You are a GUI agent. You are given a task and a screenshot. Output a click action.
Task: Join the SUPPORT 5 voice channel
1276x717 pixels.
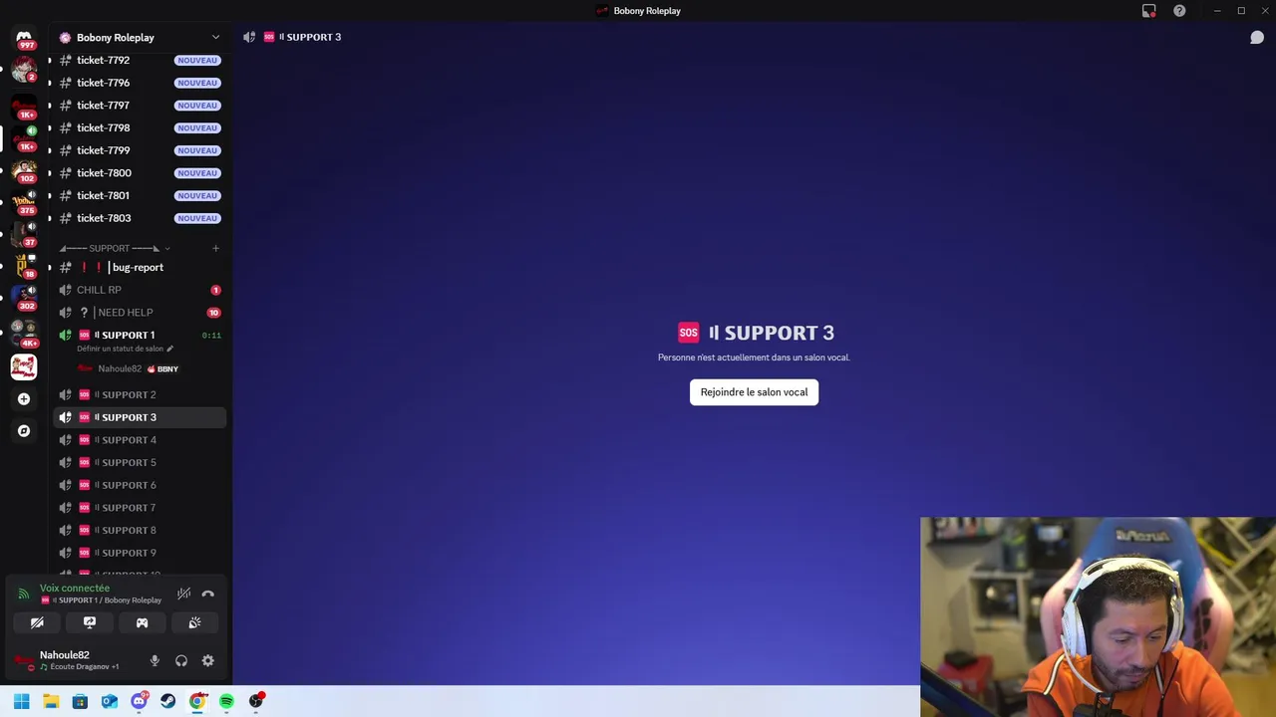(x=140, y=462)
